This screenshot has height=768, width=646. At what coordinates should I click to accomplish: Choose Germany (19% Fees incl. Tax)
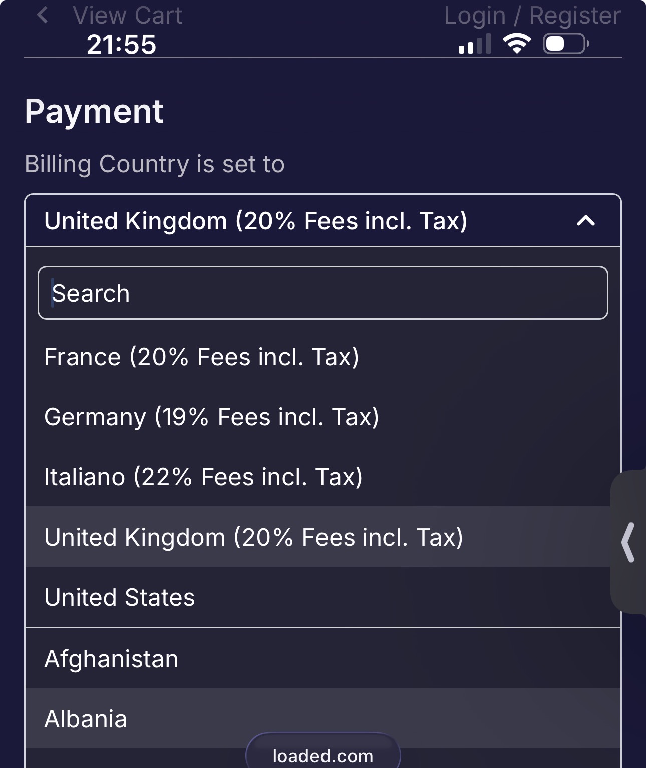[211, 417]
